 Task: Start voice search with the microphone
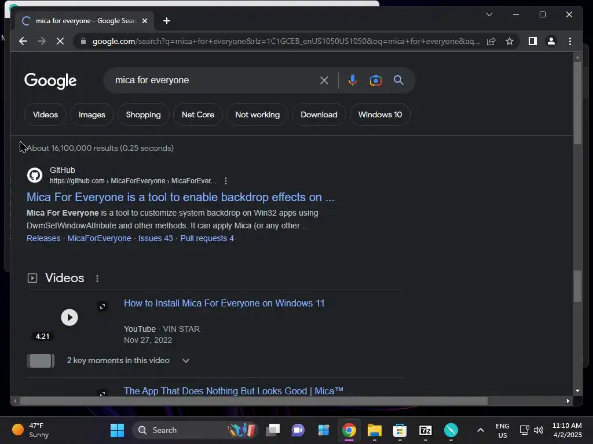352,80
